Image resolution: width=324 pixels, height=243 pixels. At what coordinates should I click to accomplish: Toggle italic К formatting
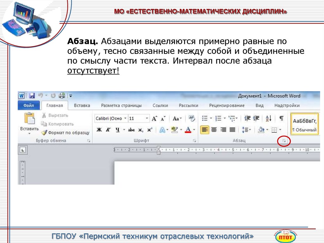(x=108, y=130)
